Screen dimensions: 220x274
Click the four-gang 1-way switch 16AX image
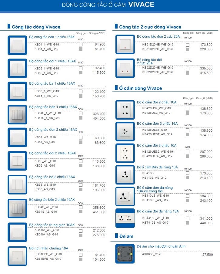tap(17, 114)
